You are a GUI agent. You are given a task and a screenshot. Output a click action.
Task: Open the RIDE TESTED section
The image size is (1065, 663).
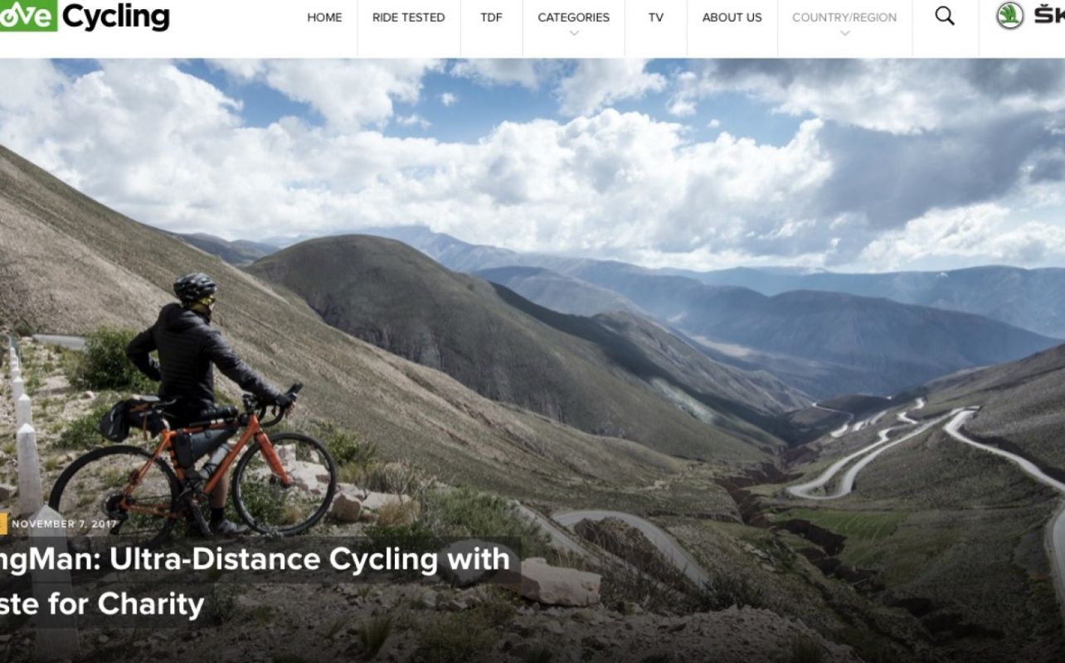[408, 17]
